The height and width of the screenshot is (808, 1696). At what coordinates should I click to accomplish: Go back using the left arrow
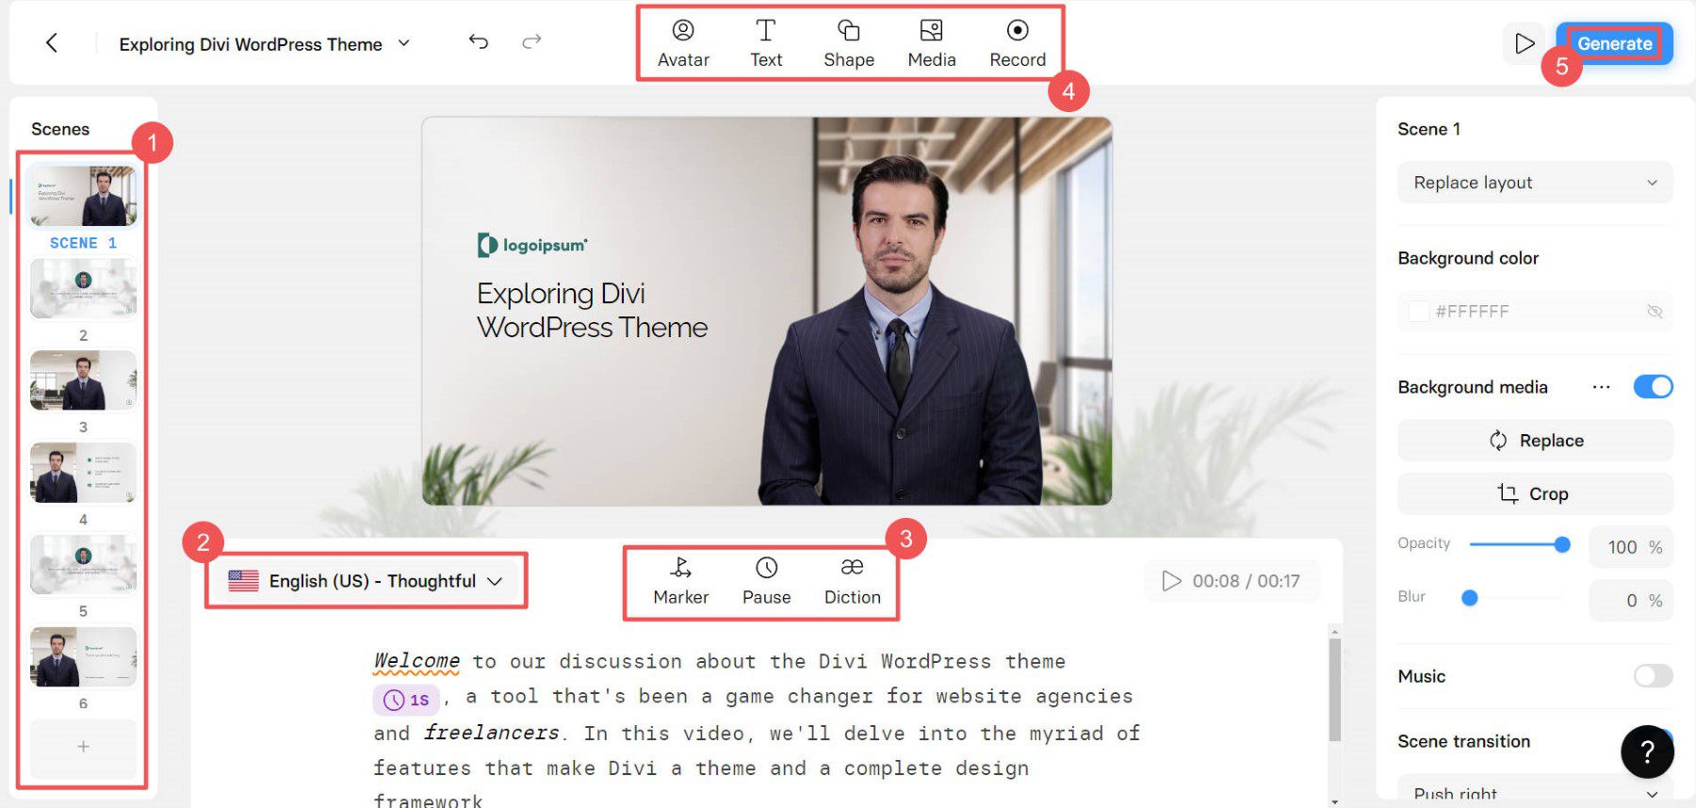pyautogui.click(x=52, y=42)
